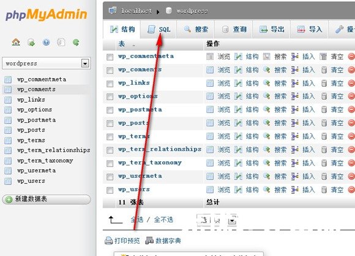The image size is (355, 256).
Task: Go to phpMyAdmin home icon
Action: tap(16, 42)
